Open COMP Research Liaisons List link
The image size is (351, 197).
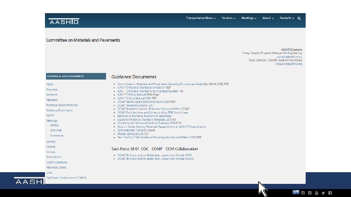(135, 105)
